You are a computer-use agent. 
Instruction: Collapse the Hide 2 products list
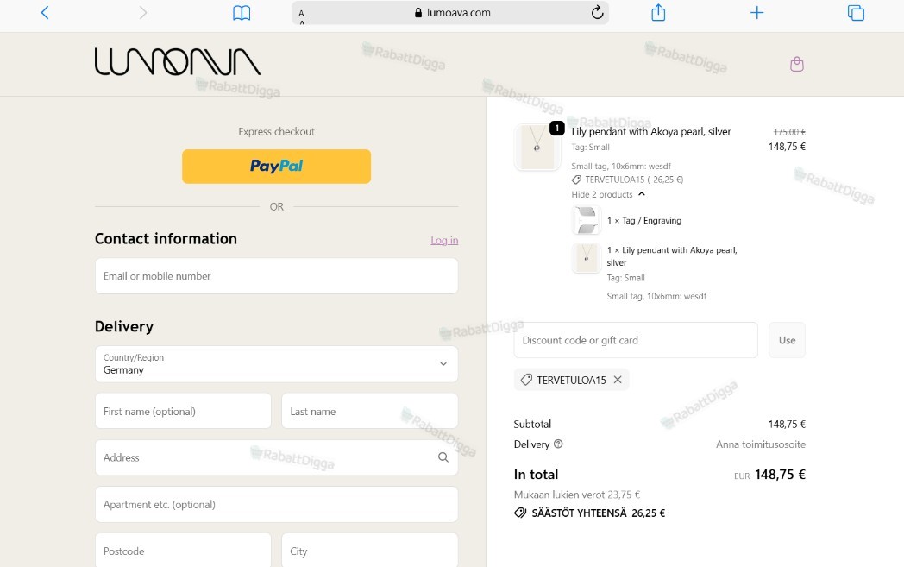tap(608, 194)
